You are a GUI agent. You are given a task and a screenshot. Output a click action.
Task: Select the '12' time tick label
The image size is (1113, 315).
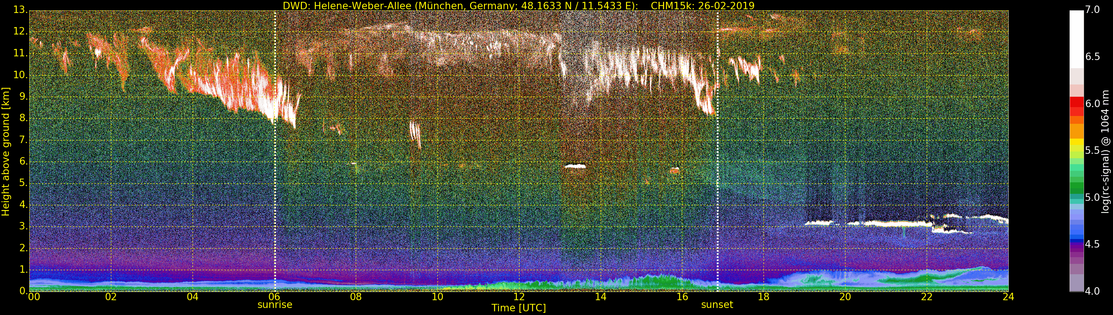tap(519, 296)
